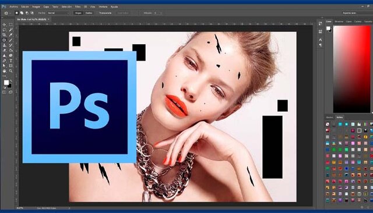Select the Type tool (T)

pos(10,61)
